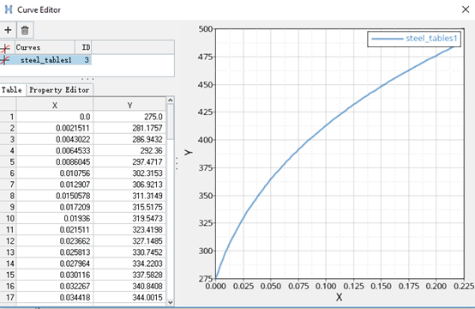Select X cell 0.0043022
The width and height of the screenshot is (475, 309).
click(55, 139)
